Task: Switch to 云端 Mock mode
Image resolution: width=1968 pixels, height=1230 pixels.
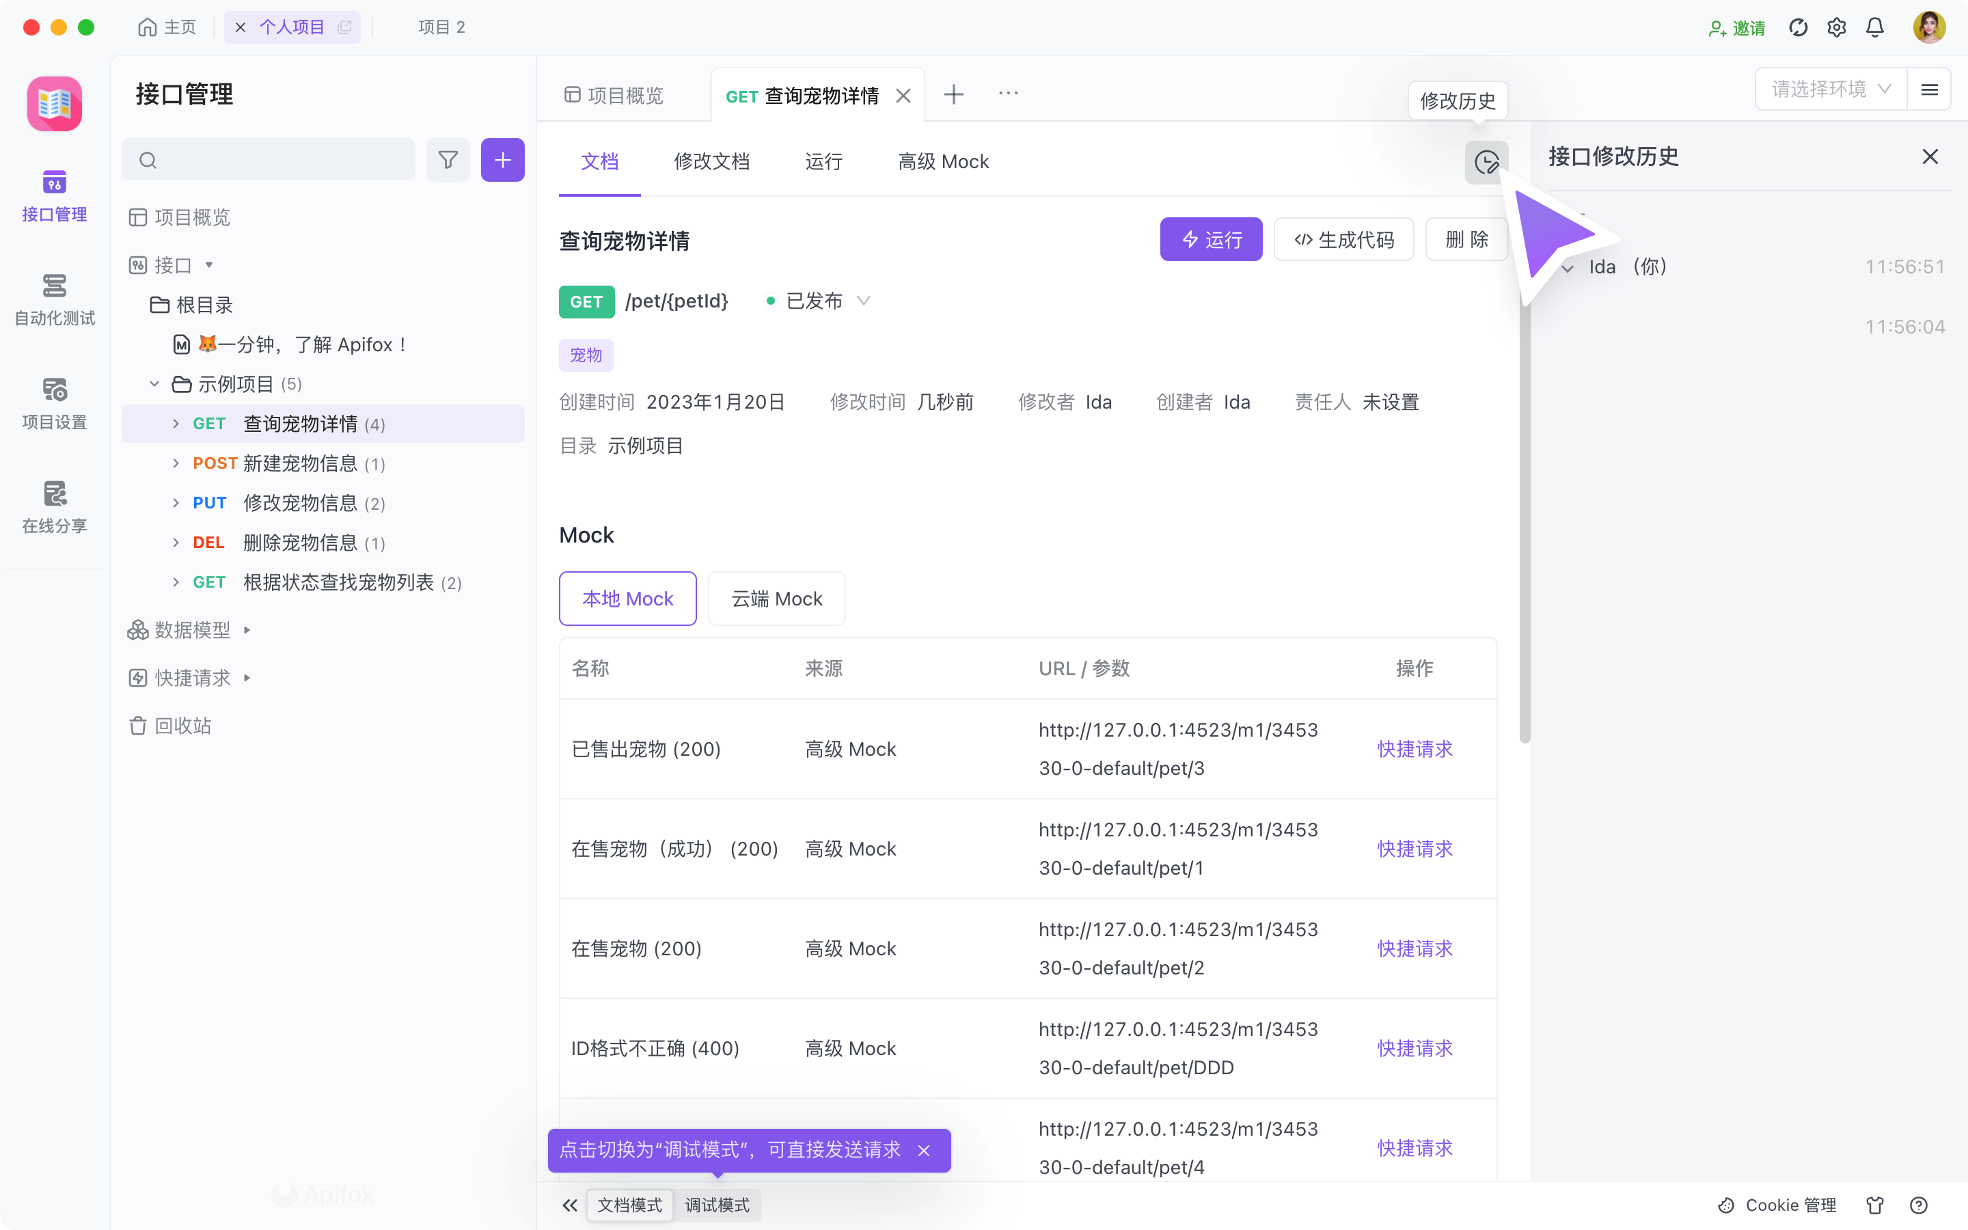Action: [x=776, y=598]
